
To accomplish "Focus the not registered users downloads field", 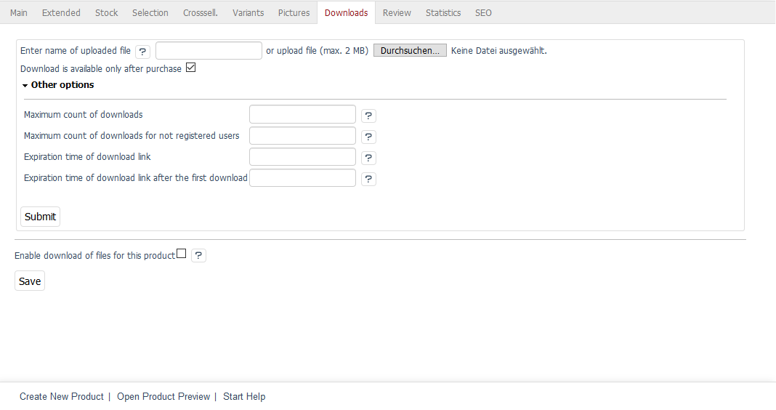I will pos(302,136).
